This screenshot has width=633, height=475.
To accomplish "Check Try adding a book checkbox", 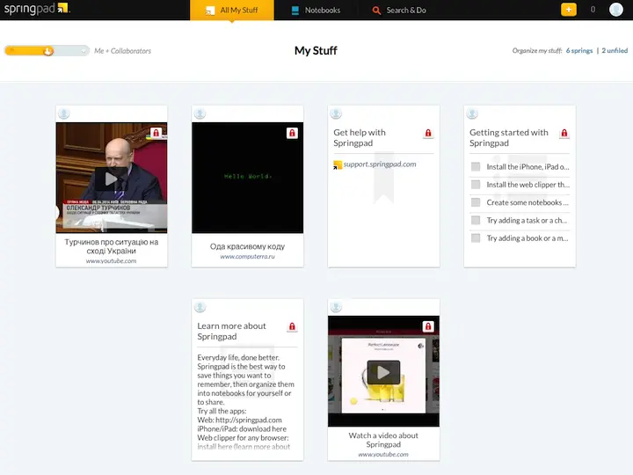I will click(x=476, y=237).
